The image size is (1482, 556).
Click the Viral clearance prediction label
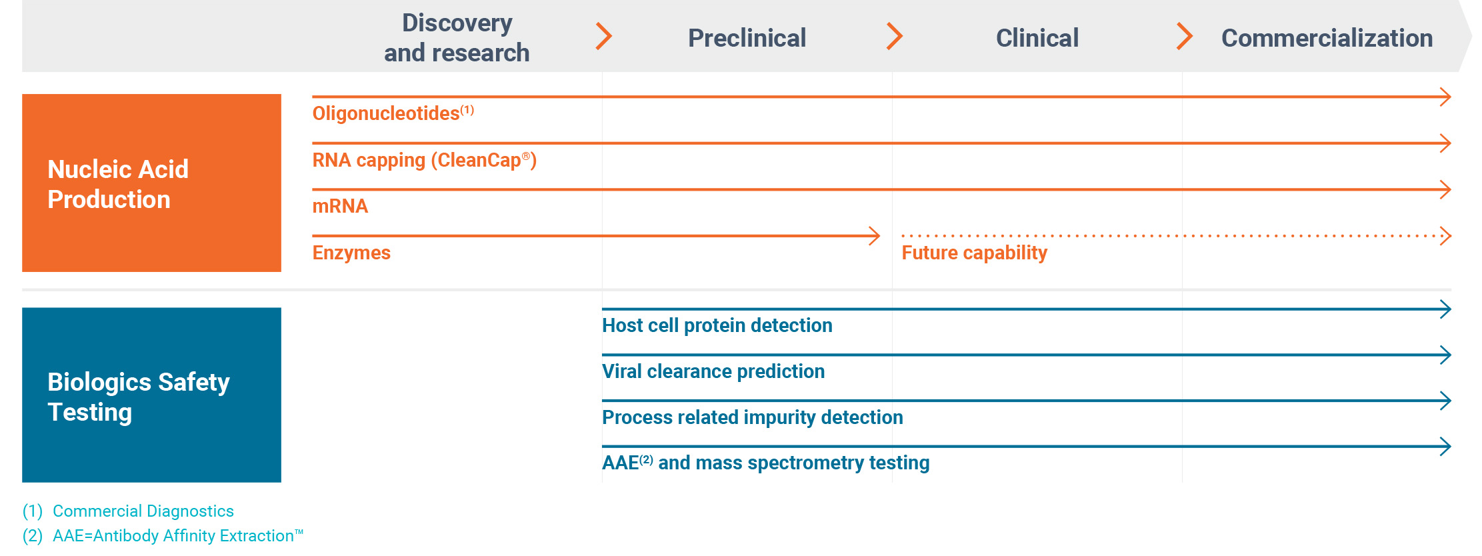[x=713, y=371]
